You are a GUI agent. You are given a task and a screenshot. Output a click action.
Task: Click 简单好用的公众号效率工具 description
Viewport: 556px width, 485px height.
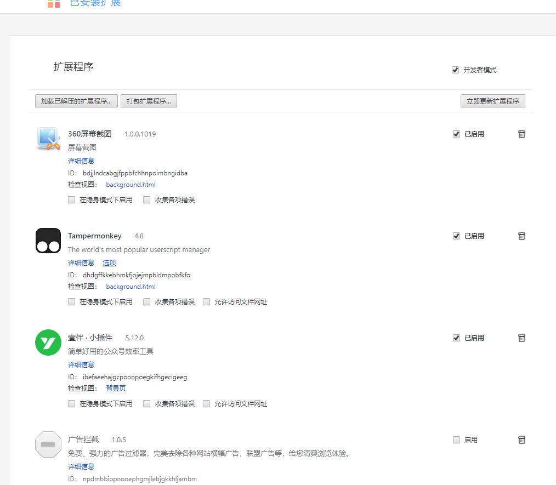pos(111,351)
